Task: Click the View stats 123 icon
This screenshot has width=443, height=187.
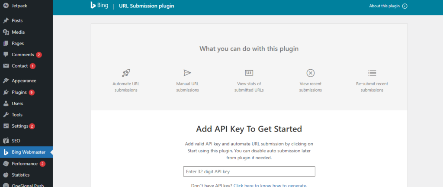Action: tap(249, 73)
